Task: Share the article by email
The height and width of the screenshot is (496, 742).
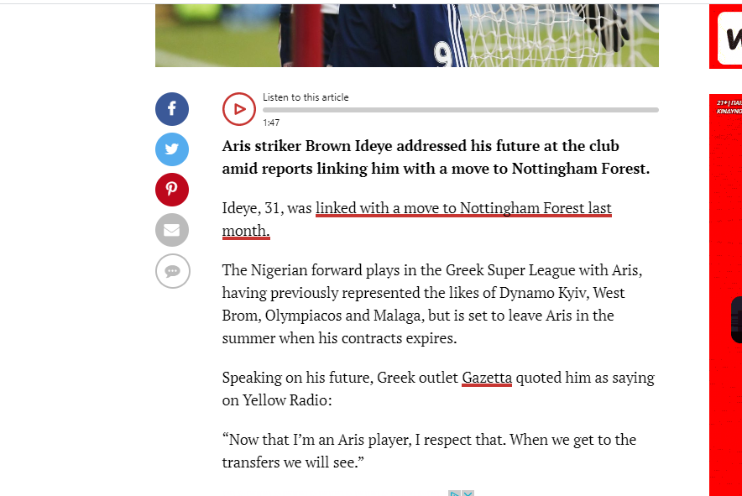Action: click(172, 230)
